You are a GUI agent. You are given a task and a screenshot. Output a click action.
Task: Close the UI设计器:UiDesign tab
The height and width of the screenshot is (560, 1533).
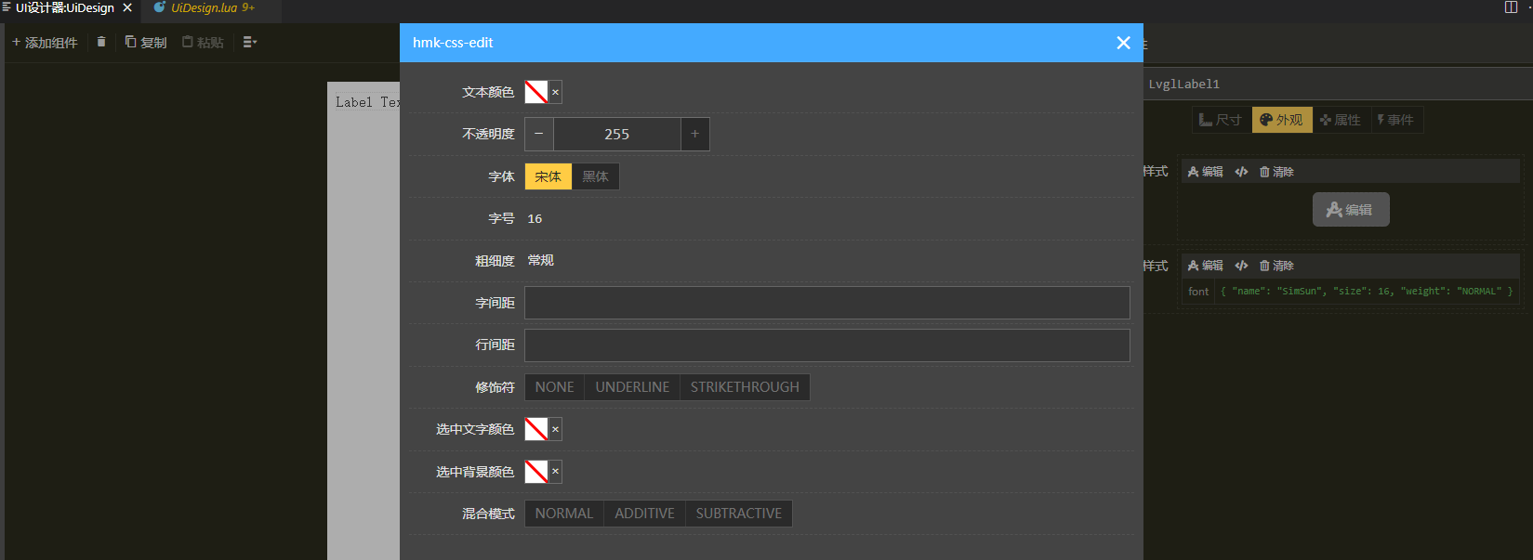click(x=127, y=7)
